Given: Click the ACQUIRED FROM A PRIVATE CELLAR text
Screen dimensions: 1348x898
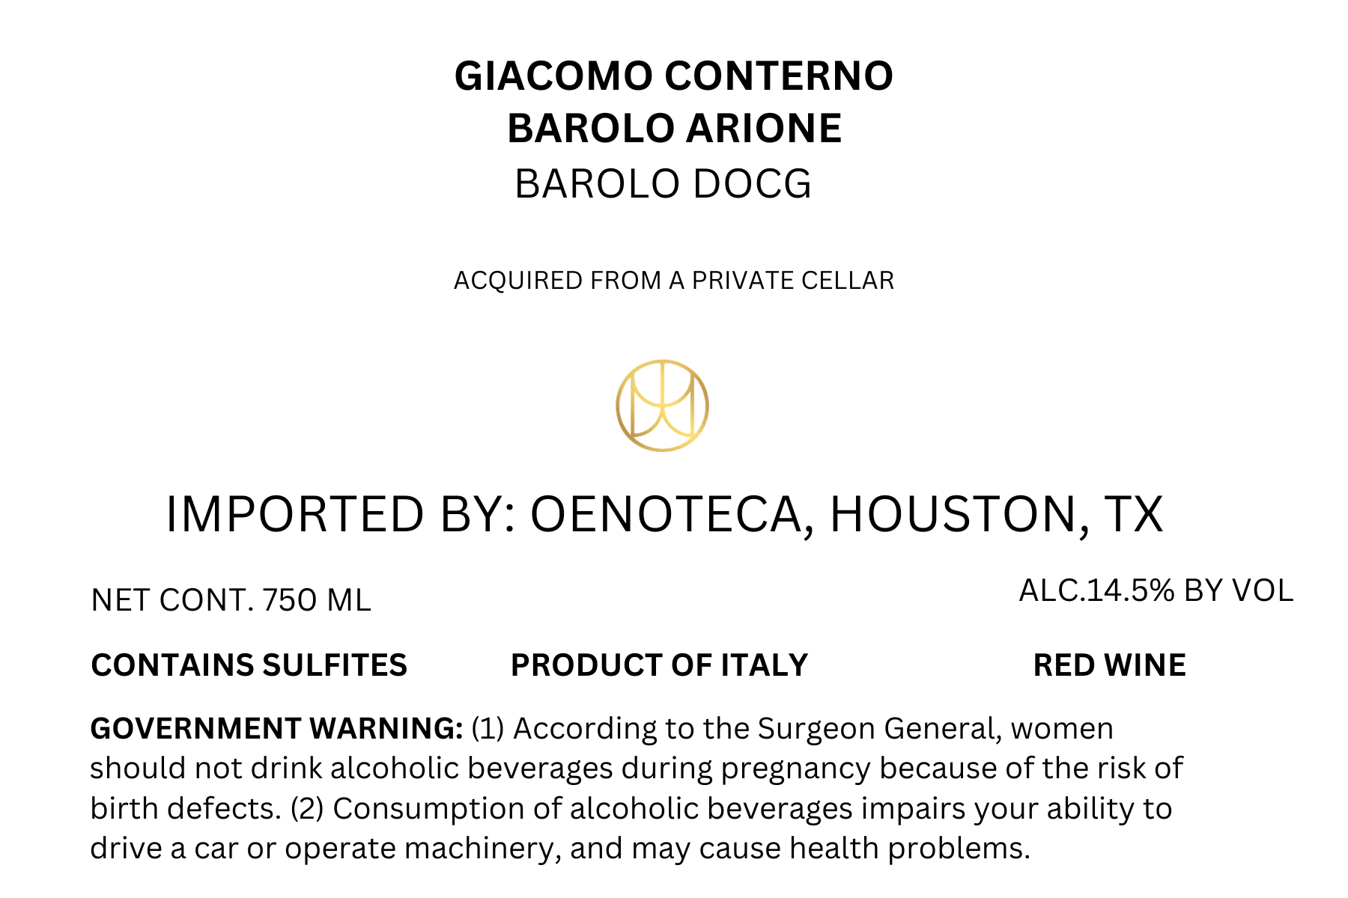Looking at the screenshot, I should [x=674, y=281].
